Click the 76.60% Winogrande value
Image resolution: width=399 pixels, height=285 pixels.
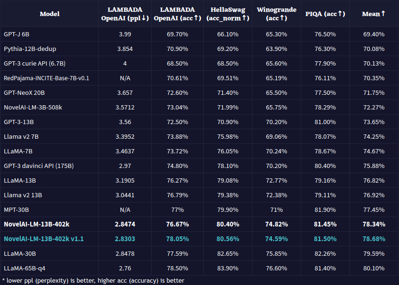277,268
